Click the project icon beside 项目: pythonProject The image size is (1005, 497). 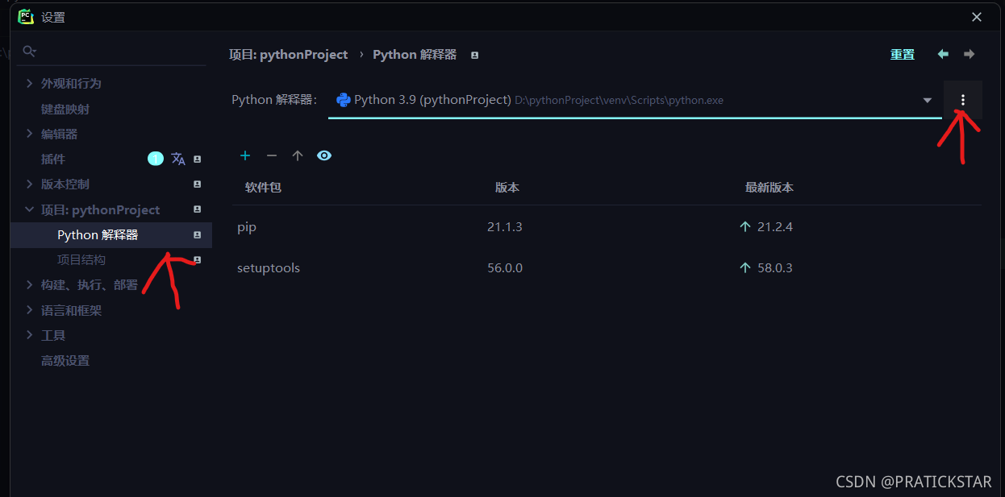[x=197, y=209]
